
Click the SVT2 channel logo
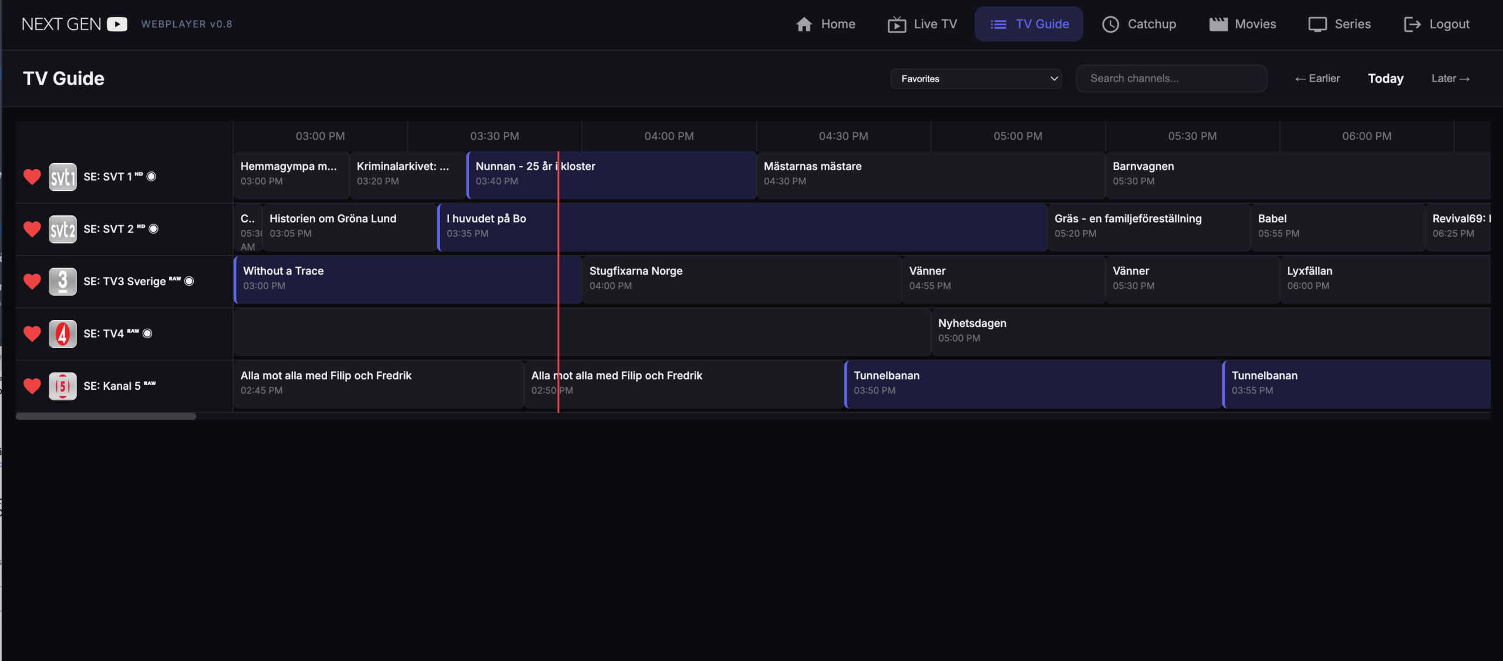[62, 229]
